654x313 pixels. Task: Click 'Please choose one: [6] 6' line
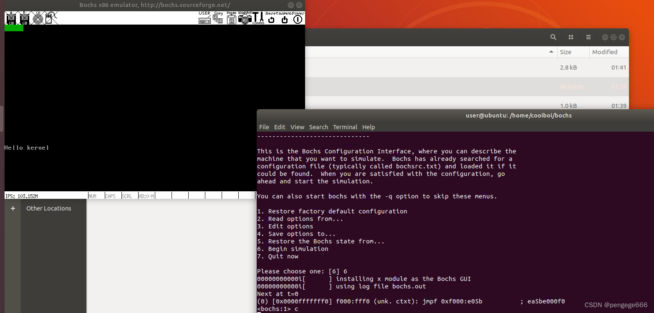[x=302, y=271]
